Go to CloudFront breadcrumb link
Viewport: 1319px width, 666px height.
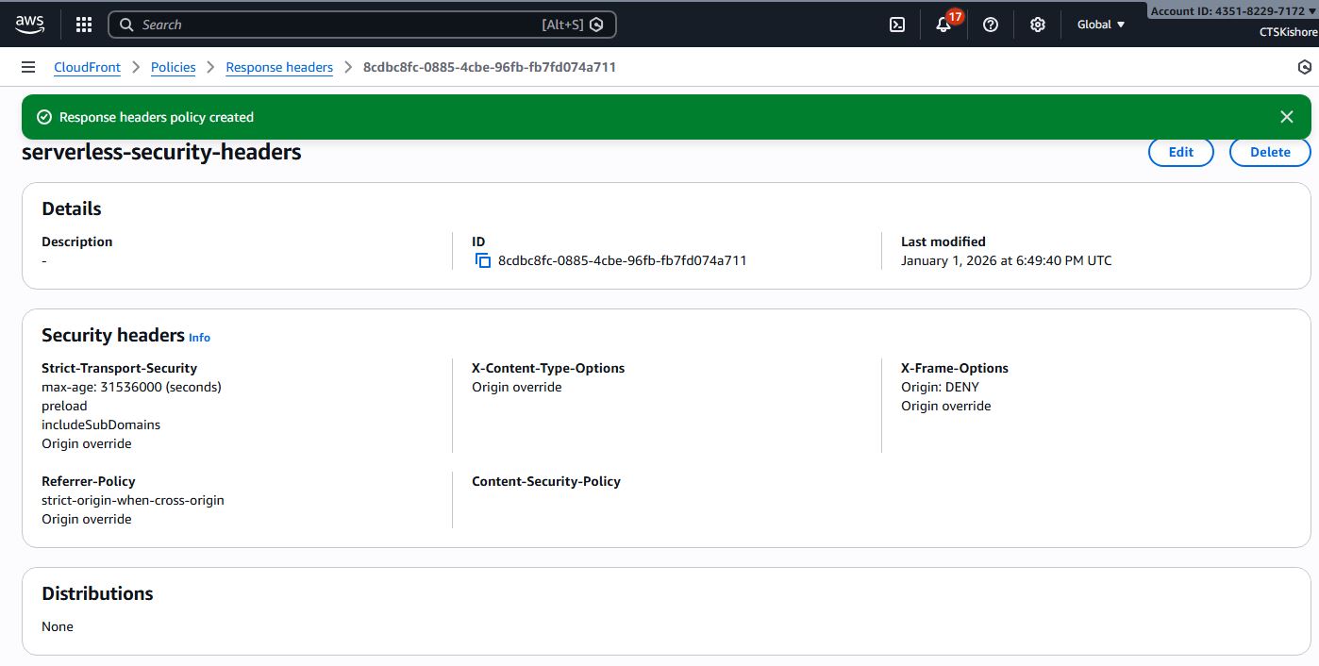point(87,67)
